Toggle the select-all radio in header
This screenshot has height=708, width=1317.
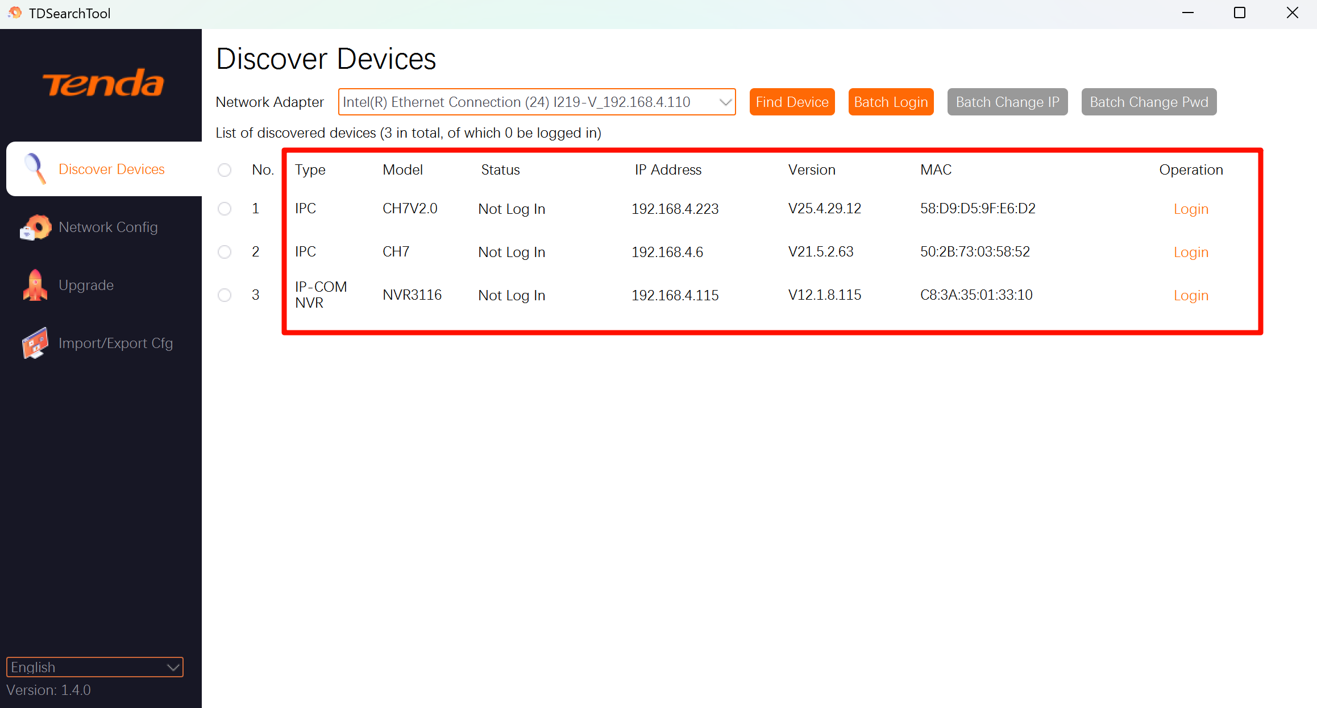tap(225, 170)
